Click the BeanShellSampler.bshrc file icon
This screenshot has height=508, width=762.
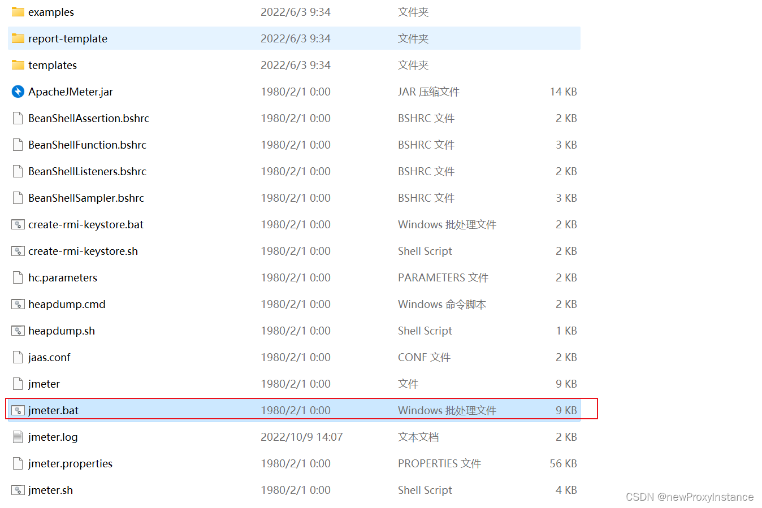18,198
